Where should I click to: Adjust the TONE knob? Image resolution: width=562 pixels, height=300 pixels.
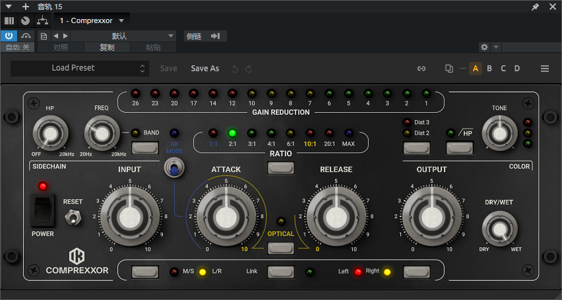click(499, 133)
